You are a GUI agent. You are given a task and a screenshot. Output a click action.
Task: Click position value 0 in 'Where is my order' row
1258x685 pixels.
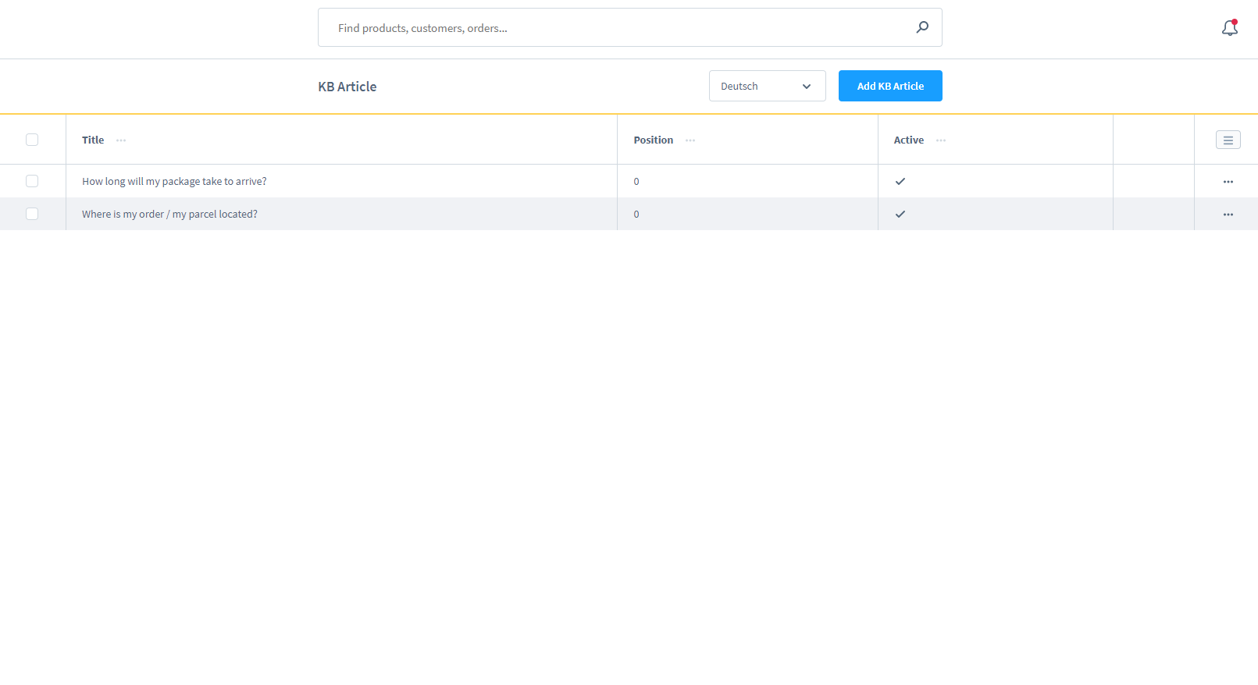636,215
